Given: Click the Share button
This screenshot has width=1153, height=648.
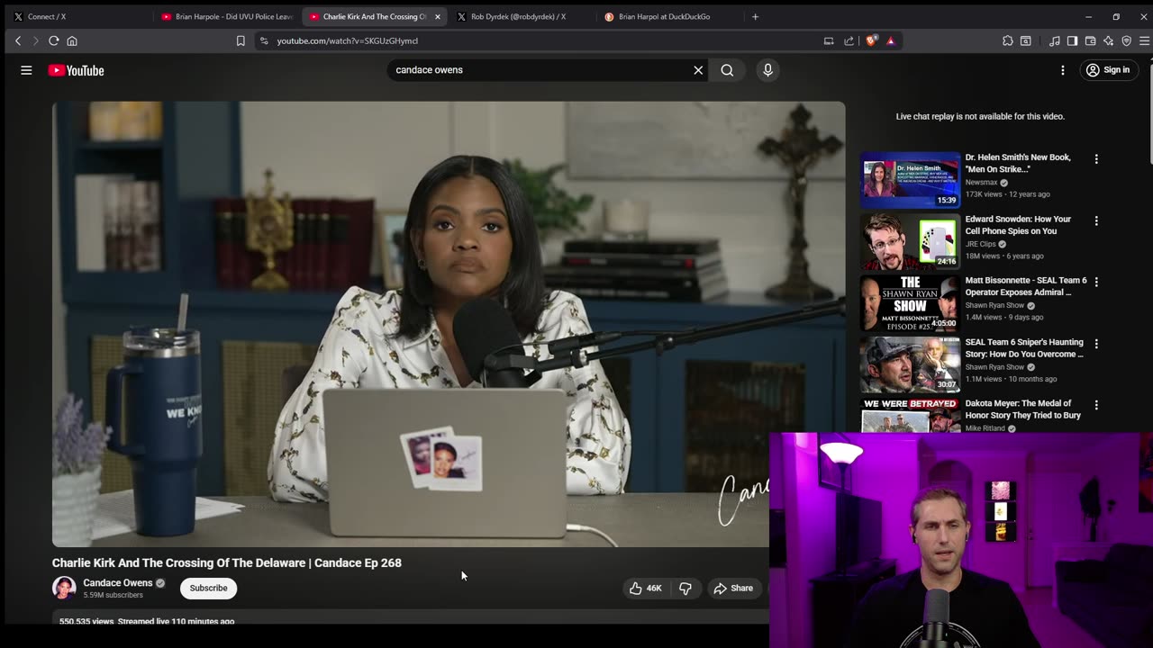Looking at the screenshot, I should pyautogui.click(x=733, y=588).
